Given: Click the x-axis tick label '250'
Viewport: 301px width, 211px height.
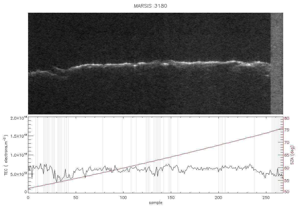Looking at the screenshot, I should click(266, 198).
